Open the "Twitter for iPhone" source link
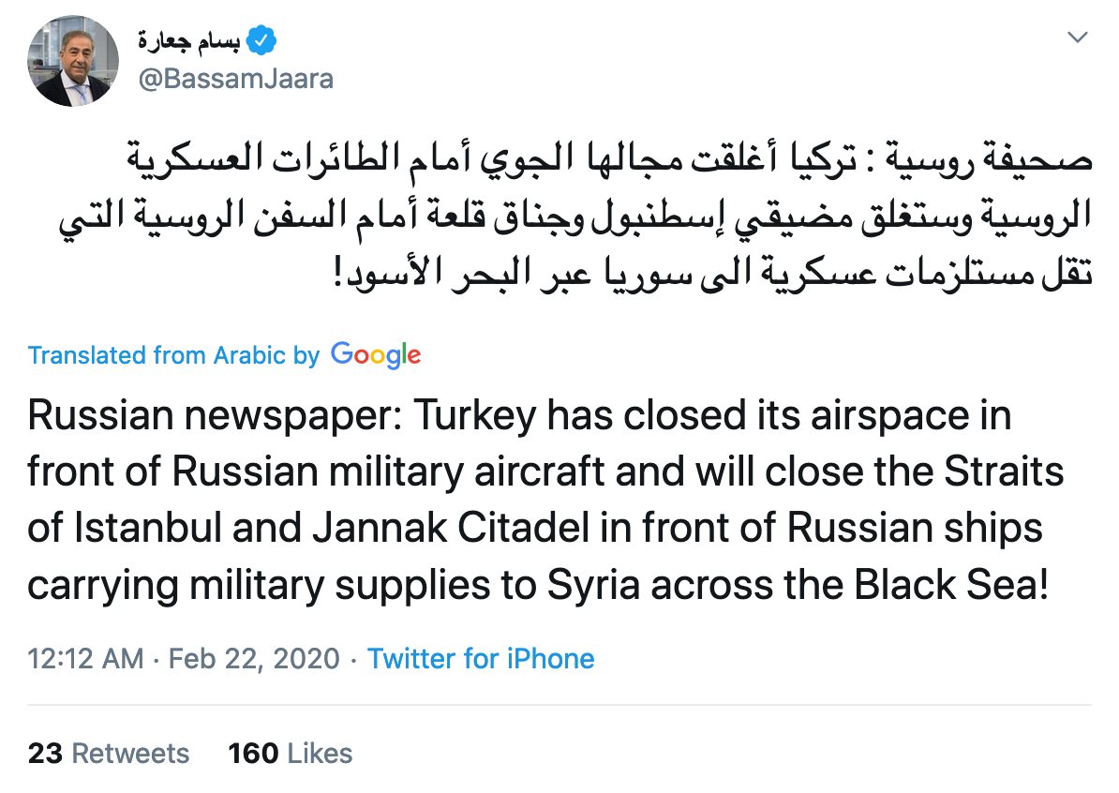 [481, 658]
